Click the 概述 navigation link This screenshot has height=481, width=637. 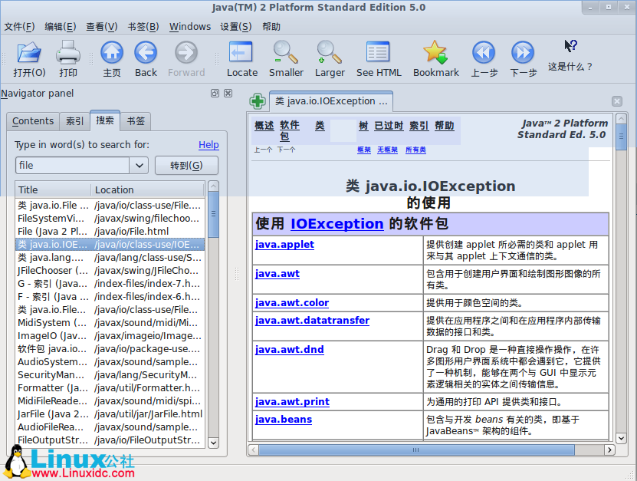(264, 126)
